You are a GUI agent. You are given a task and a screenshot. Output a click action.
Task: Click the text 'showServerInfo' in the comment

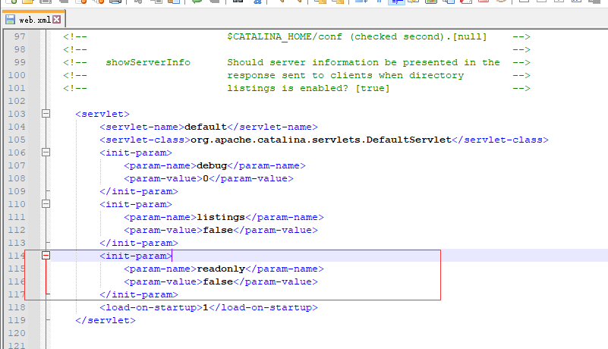[x=148, y=62]
